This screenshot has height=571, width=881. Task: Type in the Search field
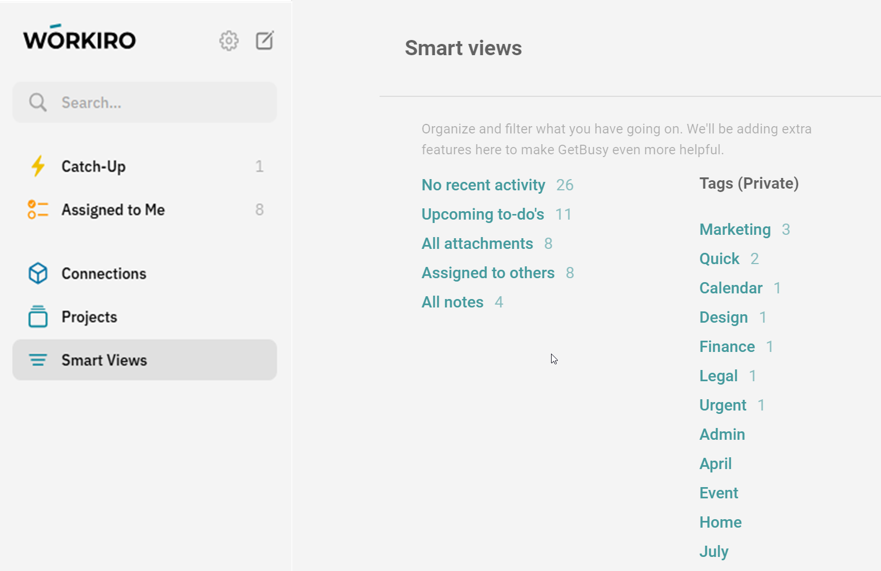click(x=164, y=102)
